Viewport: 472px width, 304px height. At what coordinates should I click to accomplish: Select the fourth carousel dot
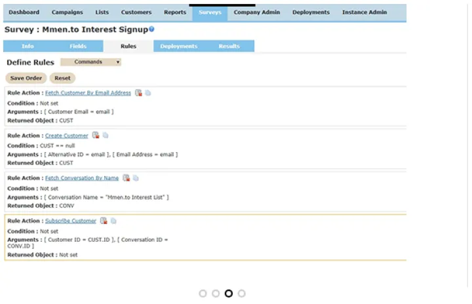click(x=241, y=294)
